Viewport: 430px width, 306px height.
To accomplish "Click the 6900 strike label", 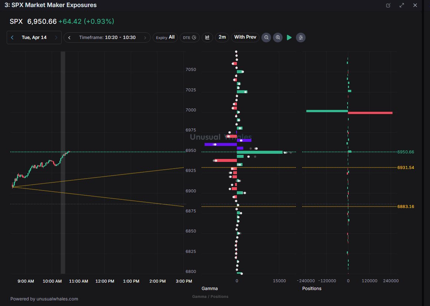I will pyautogui.click(x=191, y=191).
